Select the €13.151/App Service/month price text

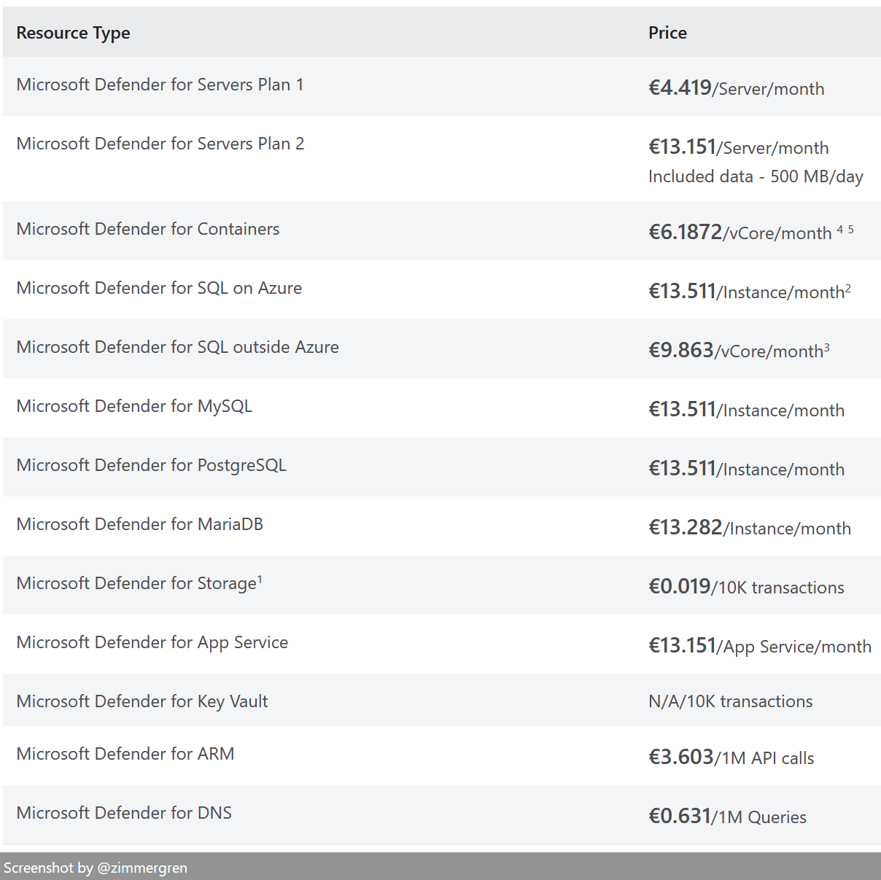[x=758, y=645]
